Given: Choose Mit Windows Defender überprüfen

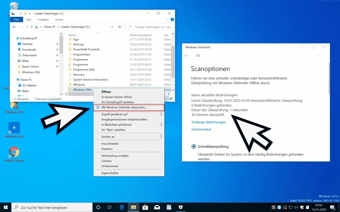Looking at the screenshot, I should 129,107.
